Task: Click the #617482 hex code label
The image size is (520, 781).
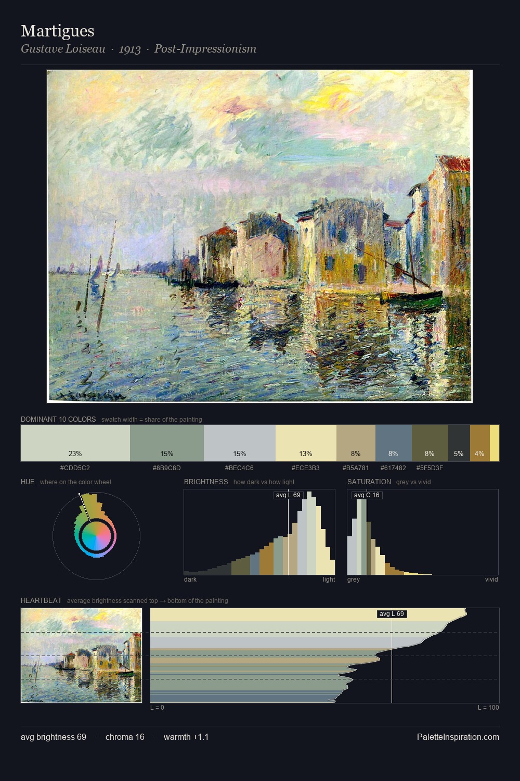Action: pyautogui.click(x=393, y=468)
